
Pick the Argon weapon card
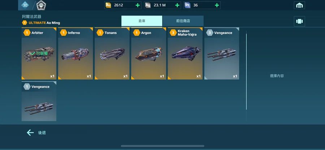tap(149, 54)
